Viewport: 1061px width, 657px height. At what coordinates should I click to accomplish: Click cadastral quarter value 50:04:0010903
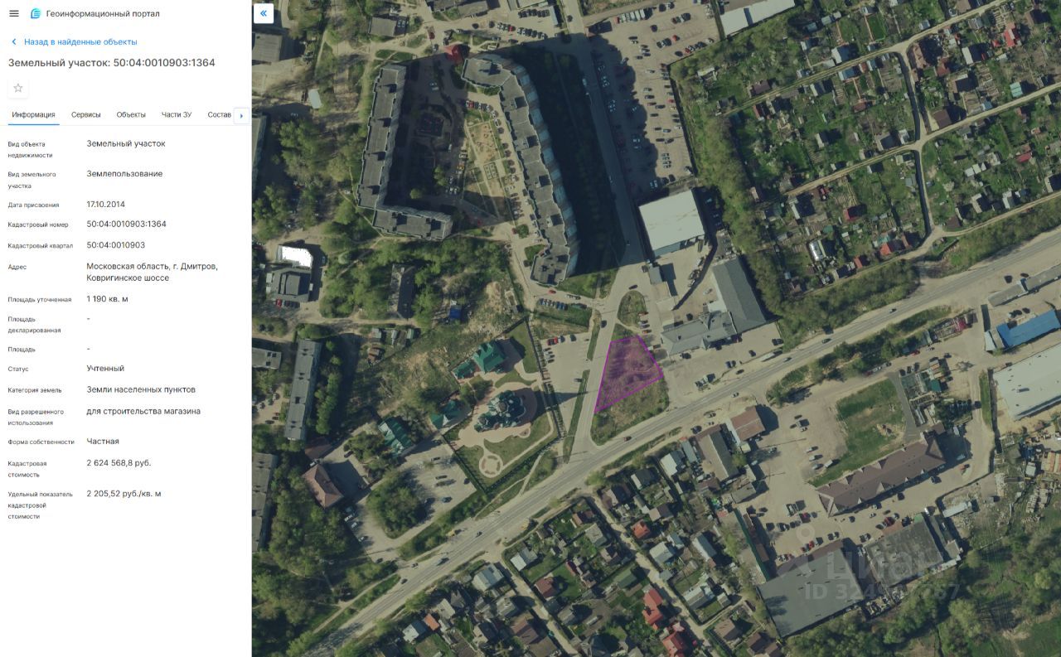[x=116, y=245]
